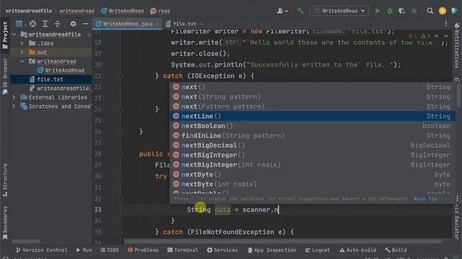Click Next Tip link in completion popup
The width and height of the screenshot is (462, 259).
(x=425, y=199)
